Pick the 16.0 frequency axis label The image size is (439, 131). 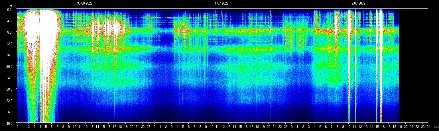(x=9, y=55)
